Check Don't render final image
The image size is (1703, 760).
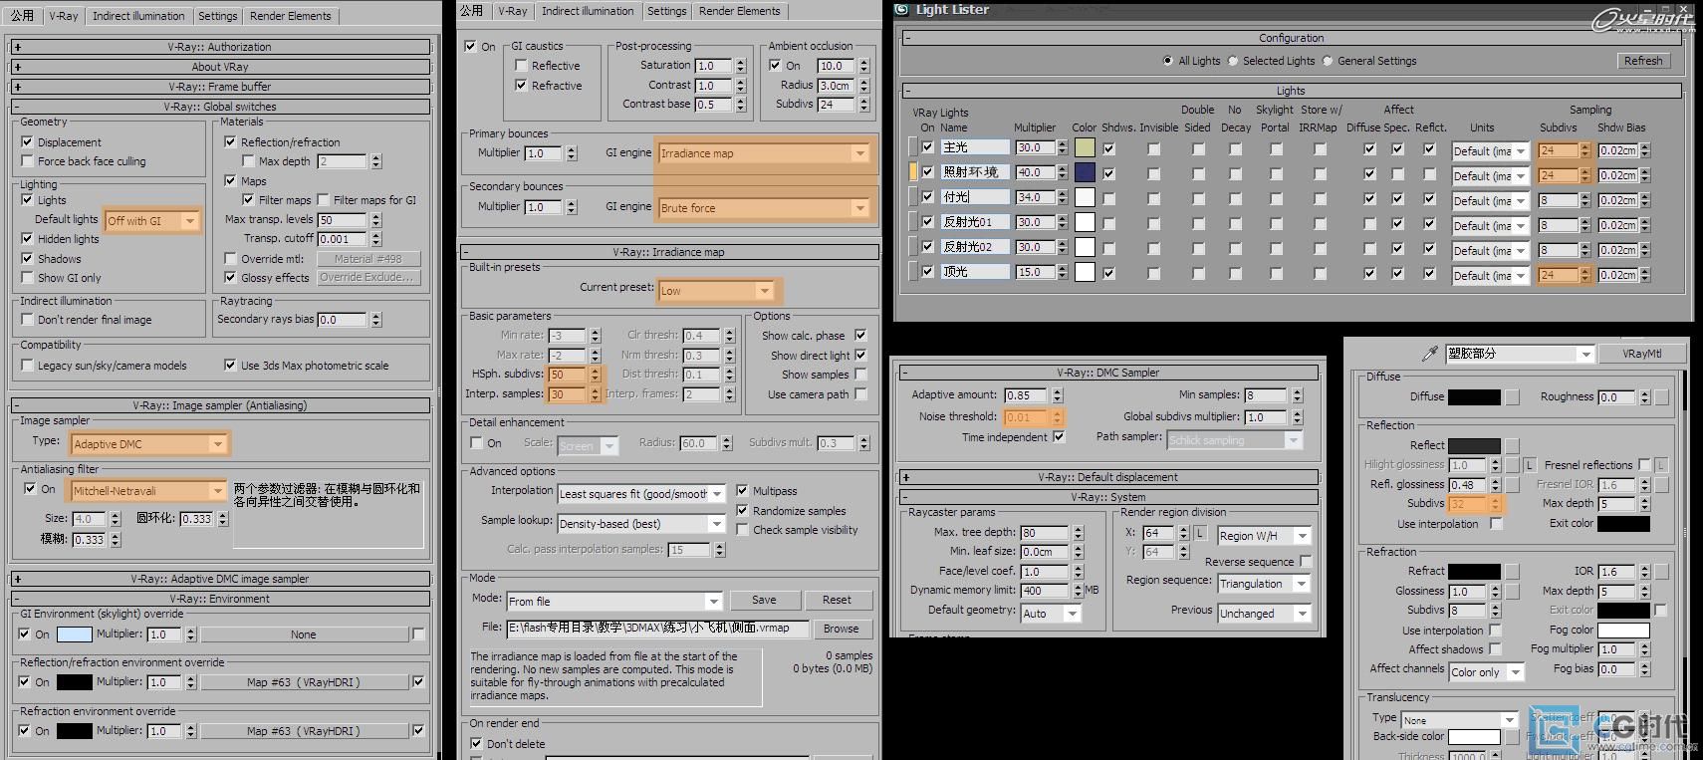[27, 320]
